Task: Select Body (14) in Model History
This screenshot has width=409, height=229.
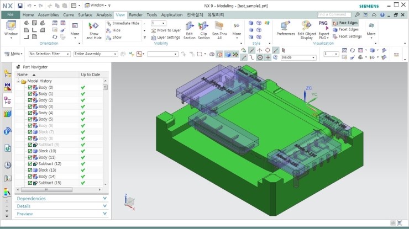Action: 46,177
